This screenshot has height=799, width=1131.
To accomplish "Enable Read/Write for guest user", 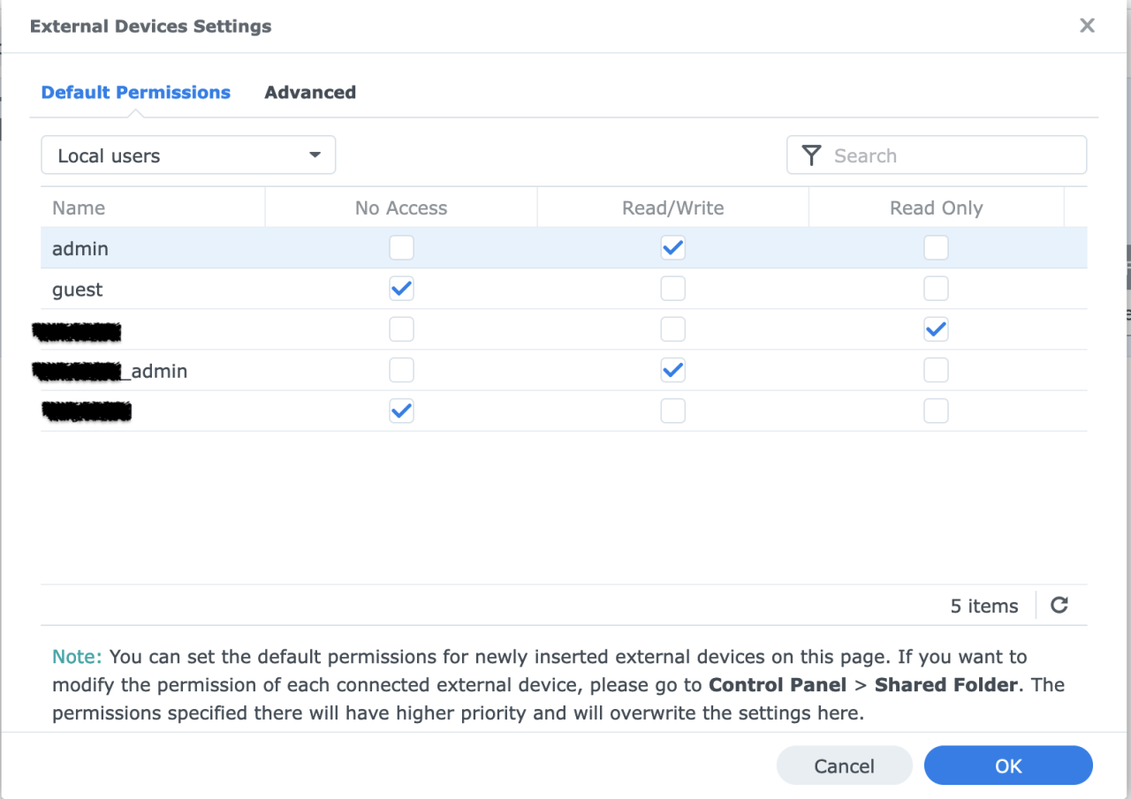I will [672, 290].
